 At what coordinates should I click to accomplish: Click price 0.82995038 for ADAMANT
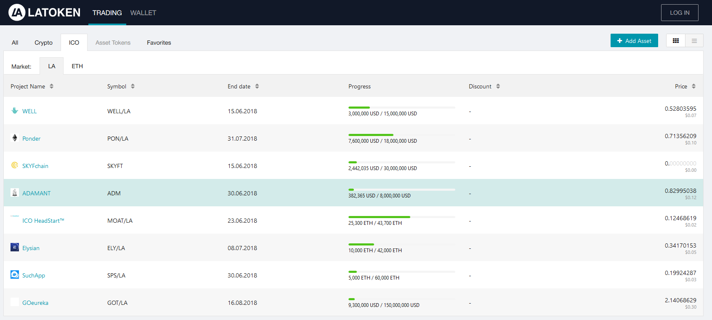[680, 191]
